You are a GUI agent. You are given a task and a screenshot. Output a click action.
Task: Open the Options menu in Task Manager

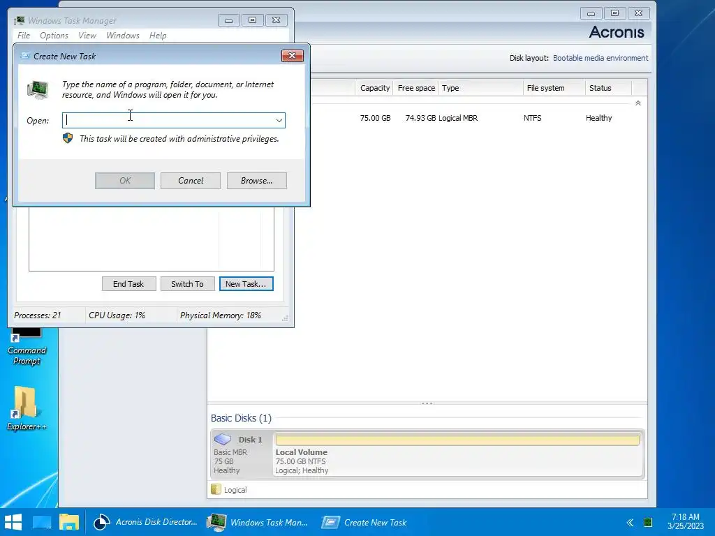(54, 36)
